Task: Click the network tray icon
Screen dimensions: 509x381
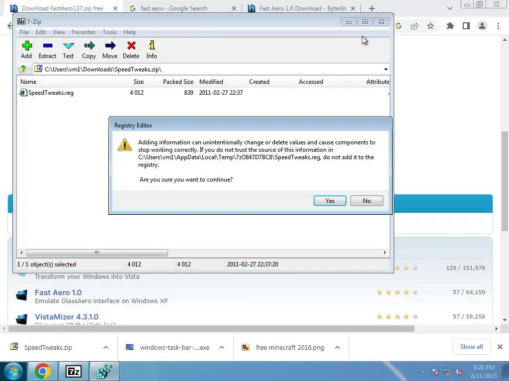Action: pyautogui.click(x=447, y=372)
